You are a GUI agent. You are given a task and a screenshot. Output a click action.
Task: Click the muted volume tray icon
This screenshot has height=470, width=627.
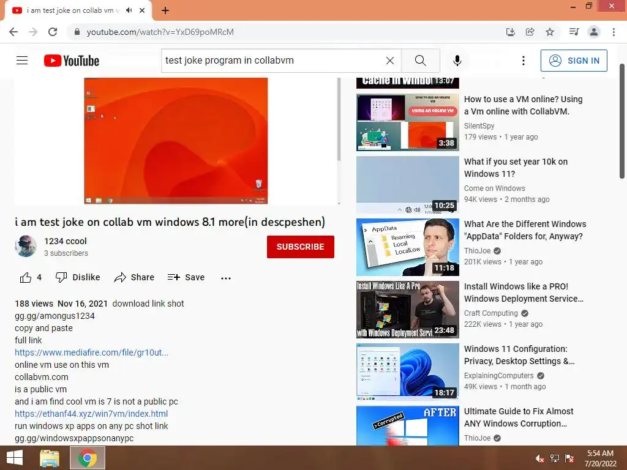pos(539,458)
